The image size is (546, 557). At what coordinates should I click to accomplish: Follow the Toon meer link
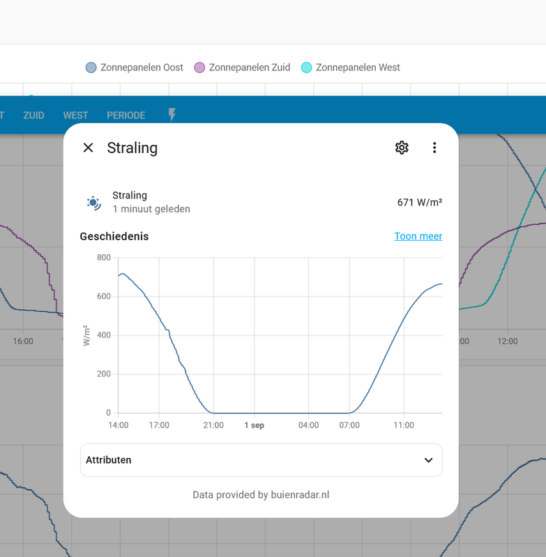418,236
